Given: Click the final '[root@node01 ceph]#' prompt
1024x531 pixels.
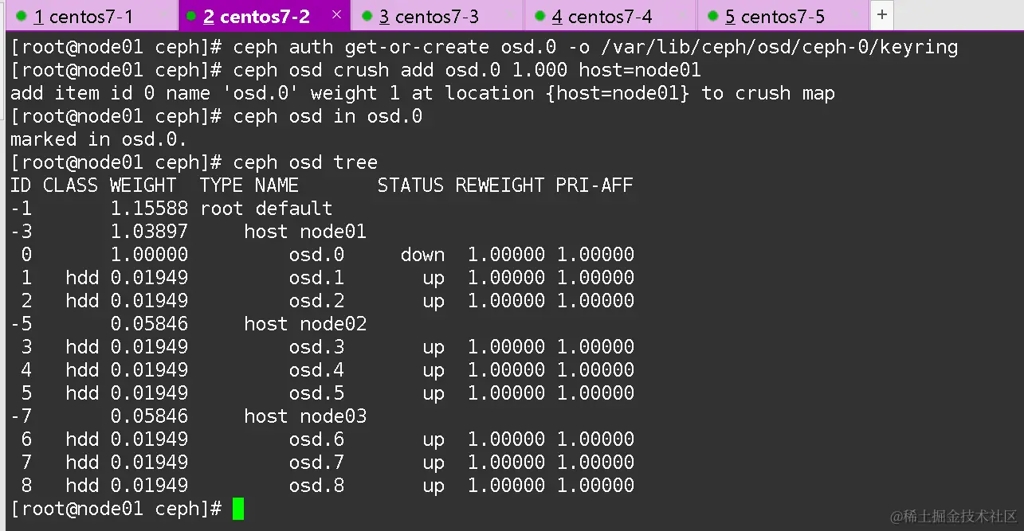Looking at the screenshot, I should pos(116,509).
